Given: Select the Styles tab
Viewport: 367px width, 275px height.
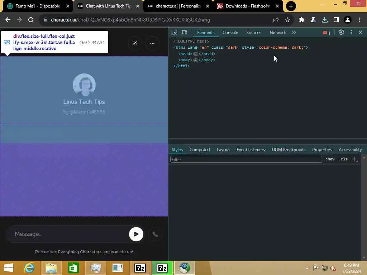Looking at the screenshot, I should click(177, 150).
